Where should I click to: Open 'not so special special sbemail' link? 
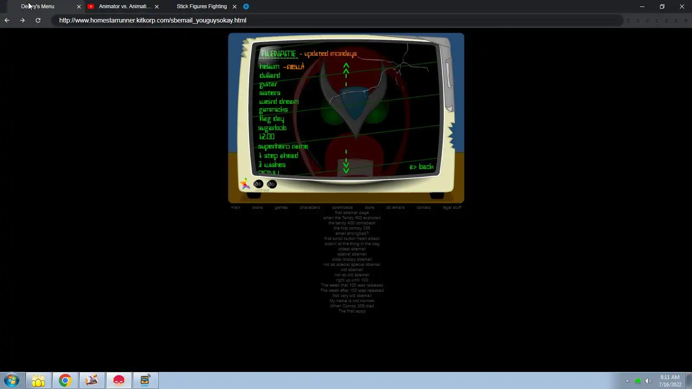(x=352, y=265)
